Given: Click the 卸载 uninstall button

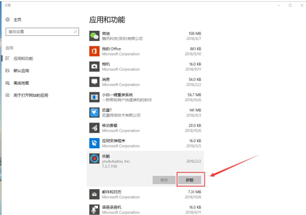Looking at the screenshot, I should pos(189,180).
